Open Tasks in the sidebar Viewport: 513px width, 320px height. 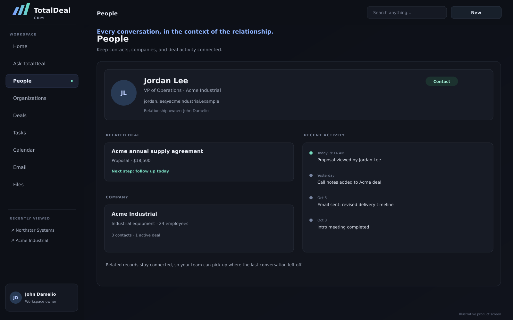click(42, 133)
